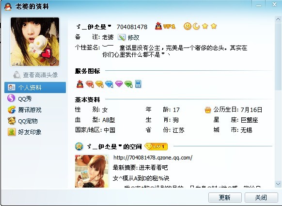Open the qzone.qq.com space link
The height and width of the screenshot is (206, 282).
tap(153, 158)
